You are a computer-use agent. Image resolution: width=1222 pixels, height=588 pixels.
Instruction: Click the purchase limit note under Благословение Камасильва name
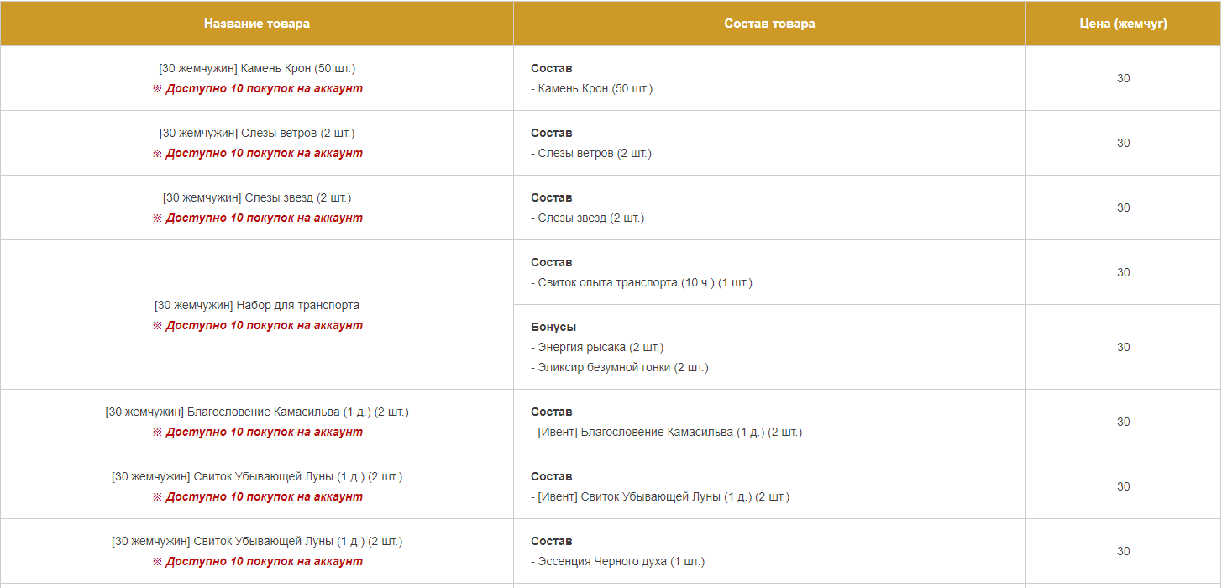[257, 432]
